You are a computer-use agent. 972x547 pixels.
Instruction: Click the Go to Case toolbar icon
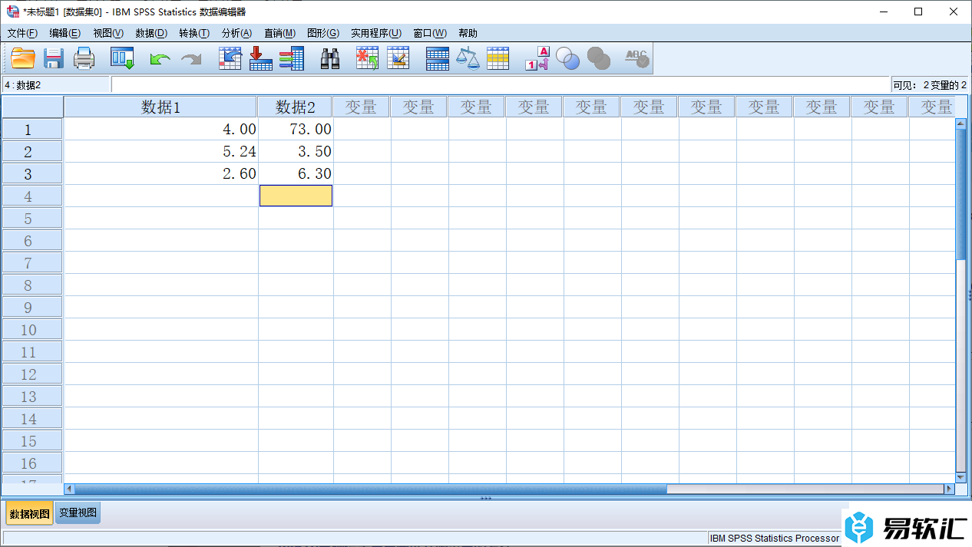coord(230,58)
